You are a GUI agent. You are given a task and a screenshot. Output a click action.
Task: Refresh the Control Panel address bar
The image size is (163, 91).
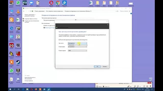(x=118, y=11)
